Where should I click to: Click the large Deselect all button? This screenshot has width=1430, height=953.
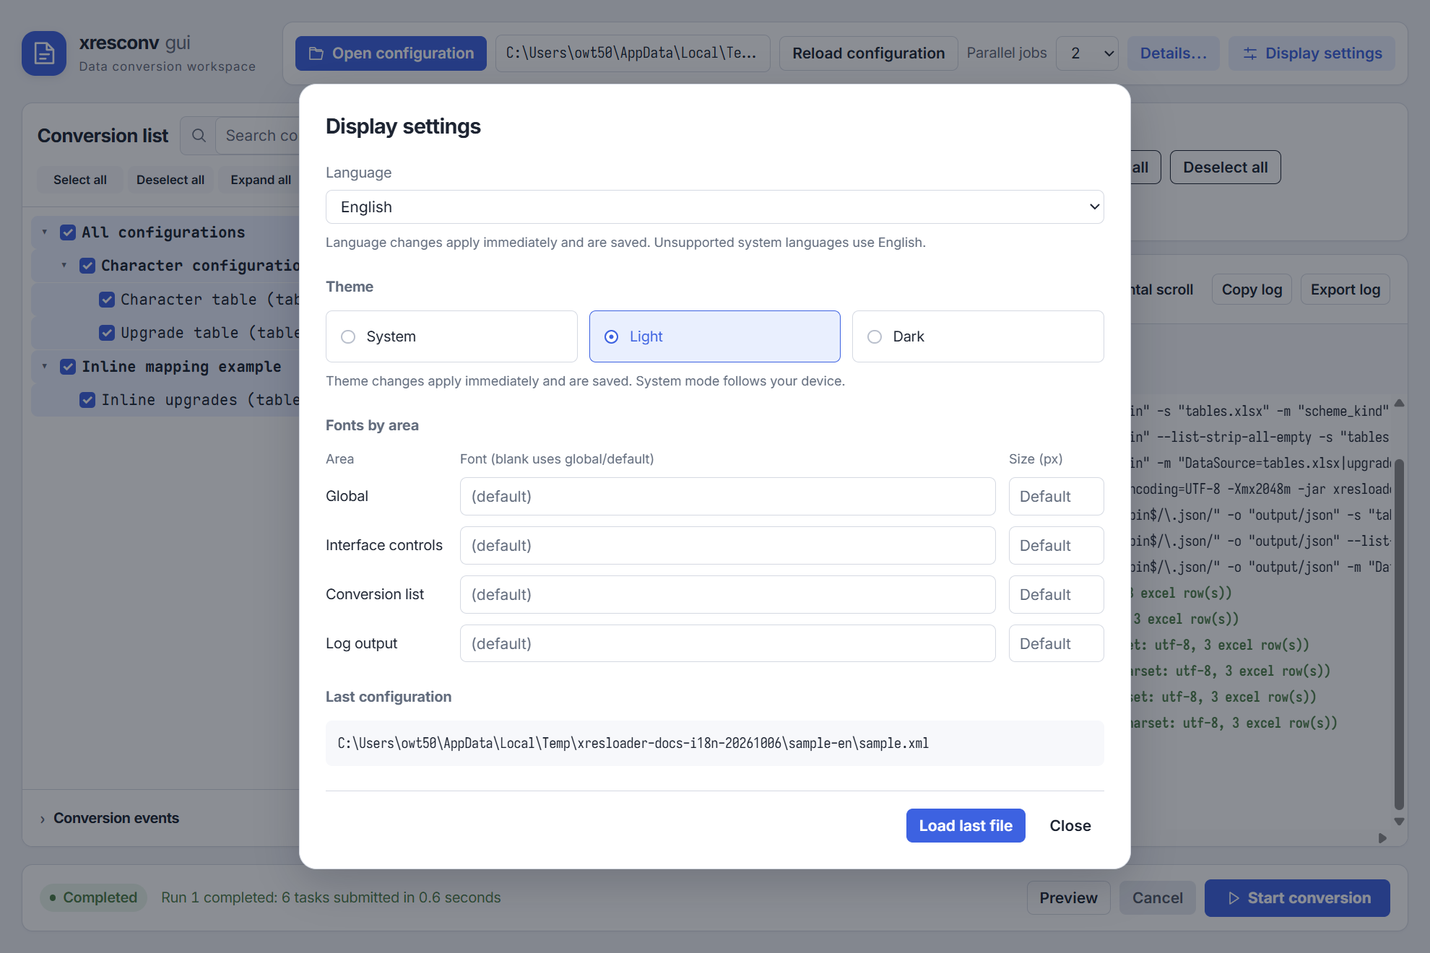[1225, 167]
